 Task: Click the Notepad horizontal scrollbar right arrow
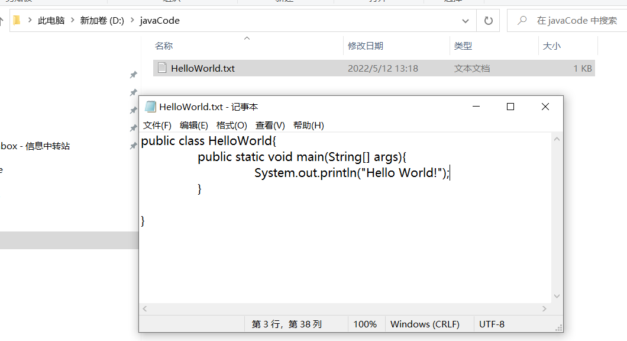[x=544, y=308]
